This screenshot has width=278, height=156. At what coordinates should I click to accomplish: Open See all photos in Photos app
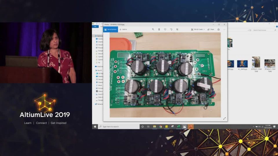coord(110,29)
